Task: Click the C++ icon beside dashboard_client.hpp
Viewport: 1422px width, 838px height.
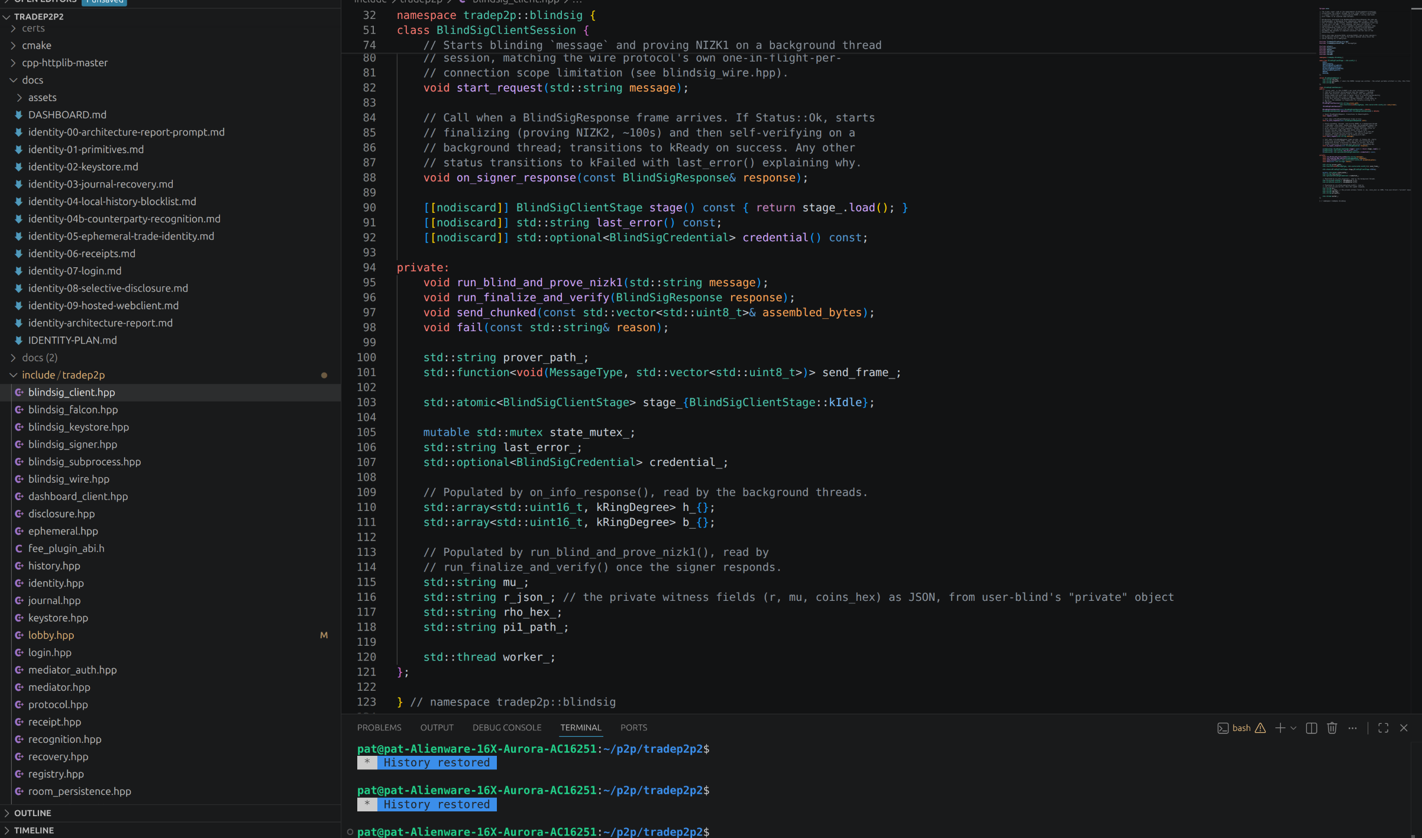Action: click(x=19, y=496)
